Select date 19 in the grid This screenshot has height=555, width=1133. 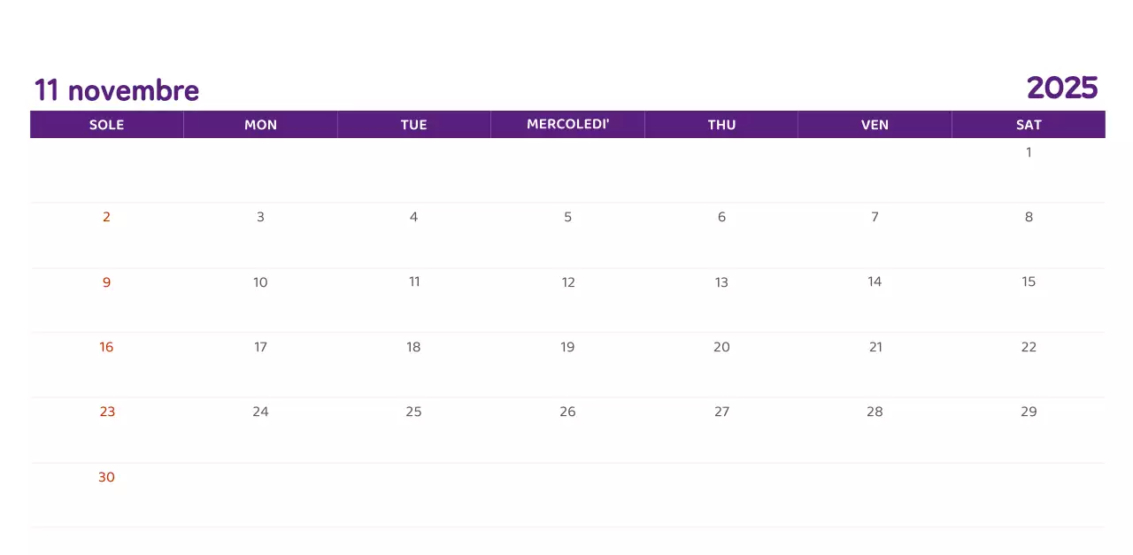[x=567, y=347]
